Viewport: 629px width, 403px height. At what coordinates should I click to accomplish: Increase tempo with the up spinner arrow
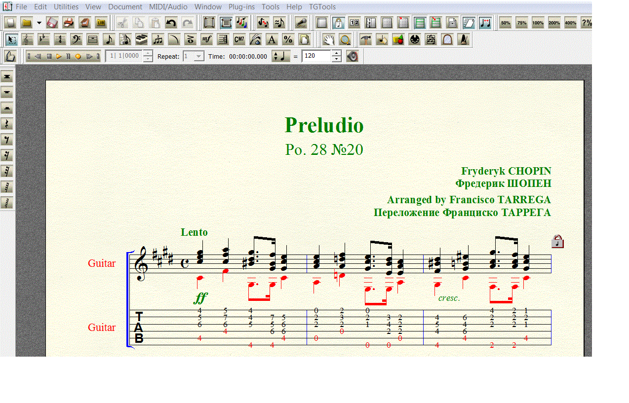point(336,53)
